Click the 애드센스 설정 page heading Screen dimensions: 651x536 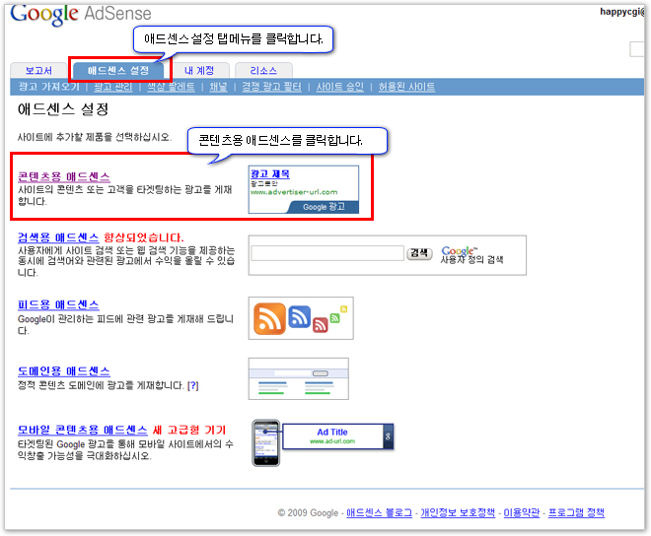pyautogui.click(x=63, y=109)
